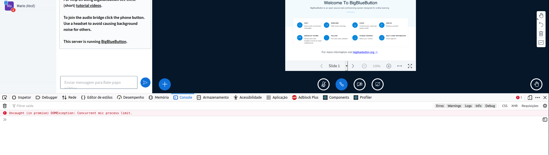Open Adblock Plus devtools tab
The width and height of the screenshot is (549, 155).
[x=305, y=98]
